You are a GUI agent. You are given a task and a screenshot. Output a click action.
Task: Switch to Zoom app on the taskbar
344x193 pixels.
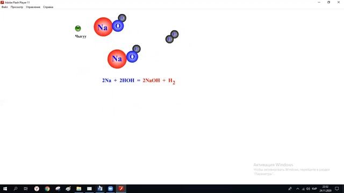point(110,189)
